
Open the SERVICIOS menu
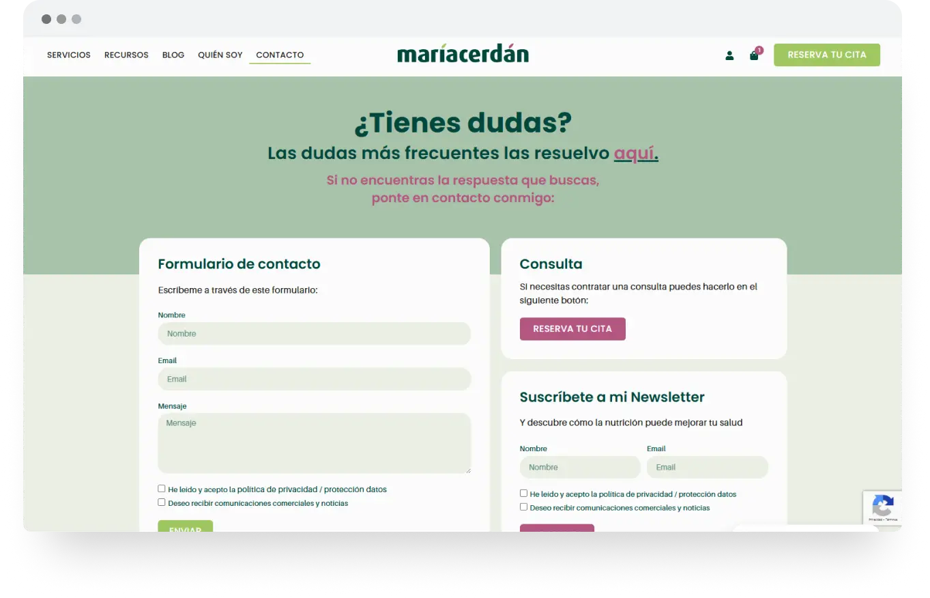pos(69,55)
